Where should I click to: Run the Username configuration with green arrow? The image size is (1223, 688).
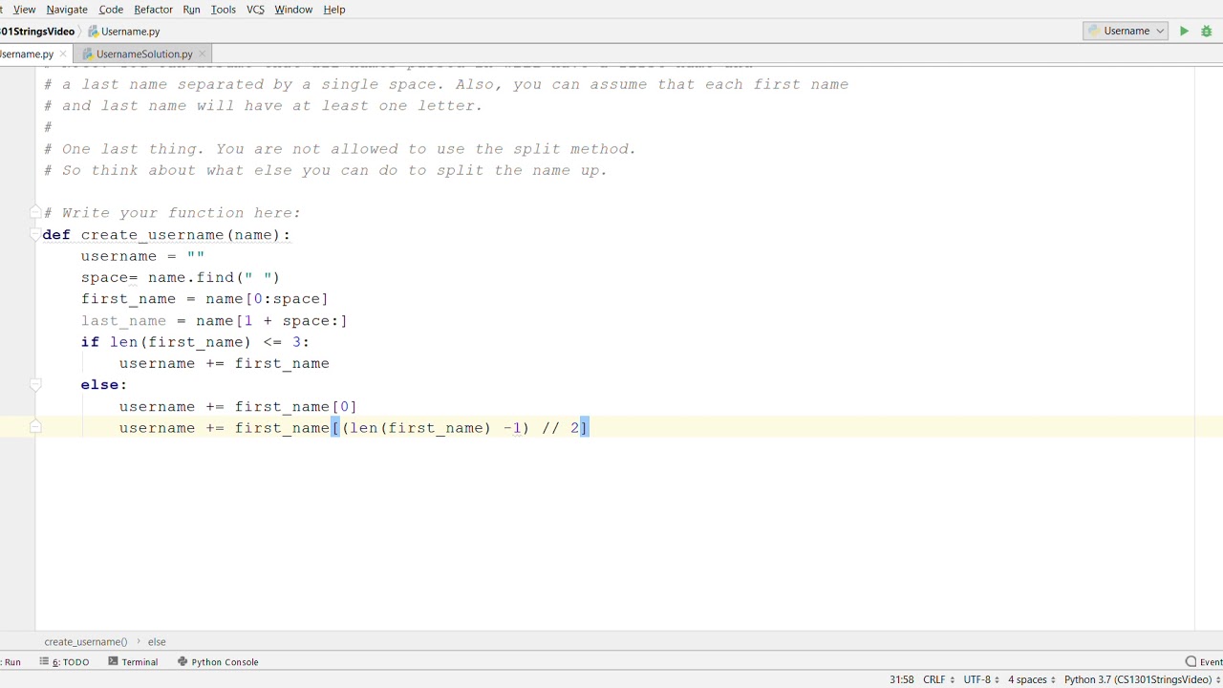[1184, 31]
